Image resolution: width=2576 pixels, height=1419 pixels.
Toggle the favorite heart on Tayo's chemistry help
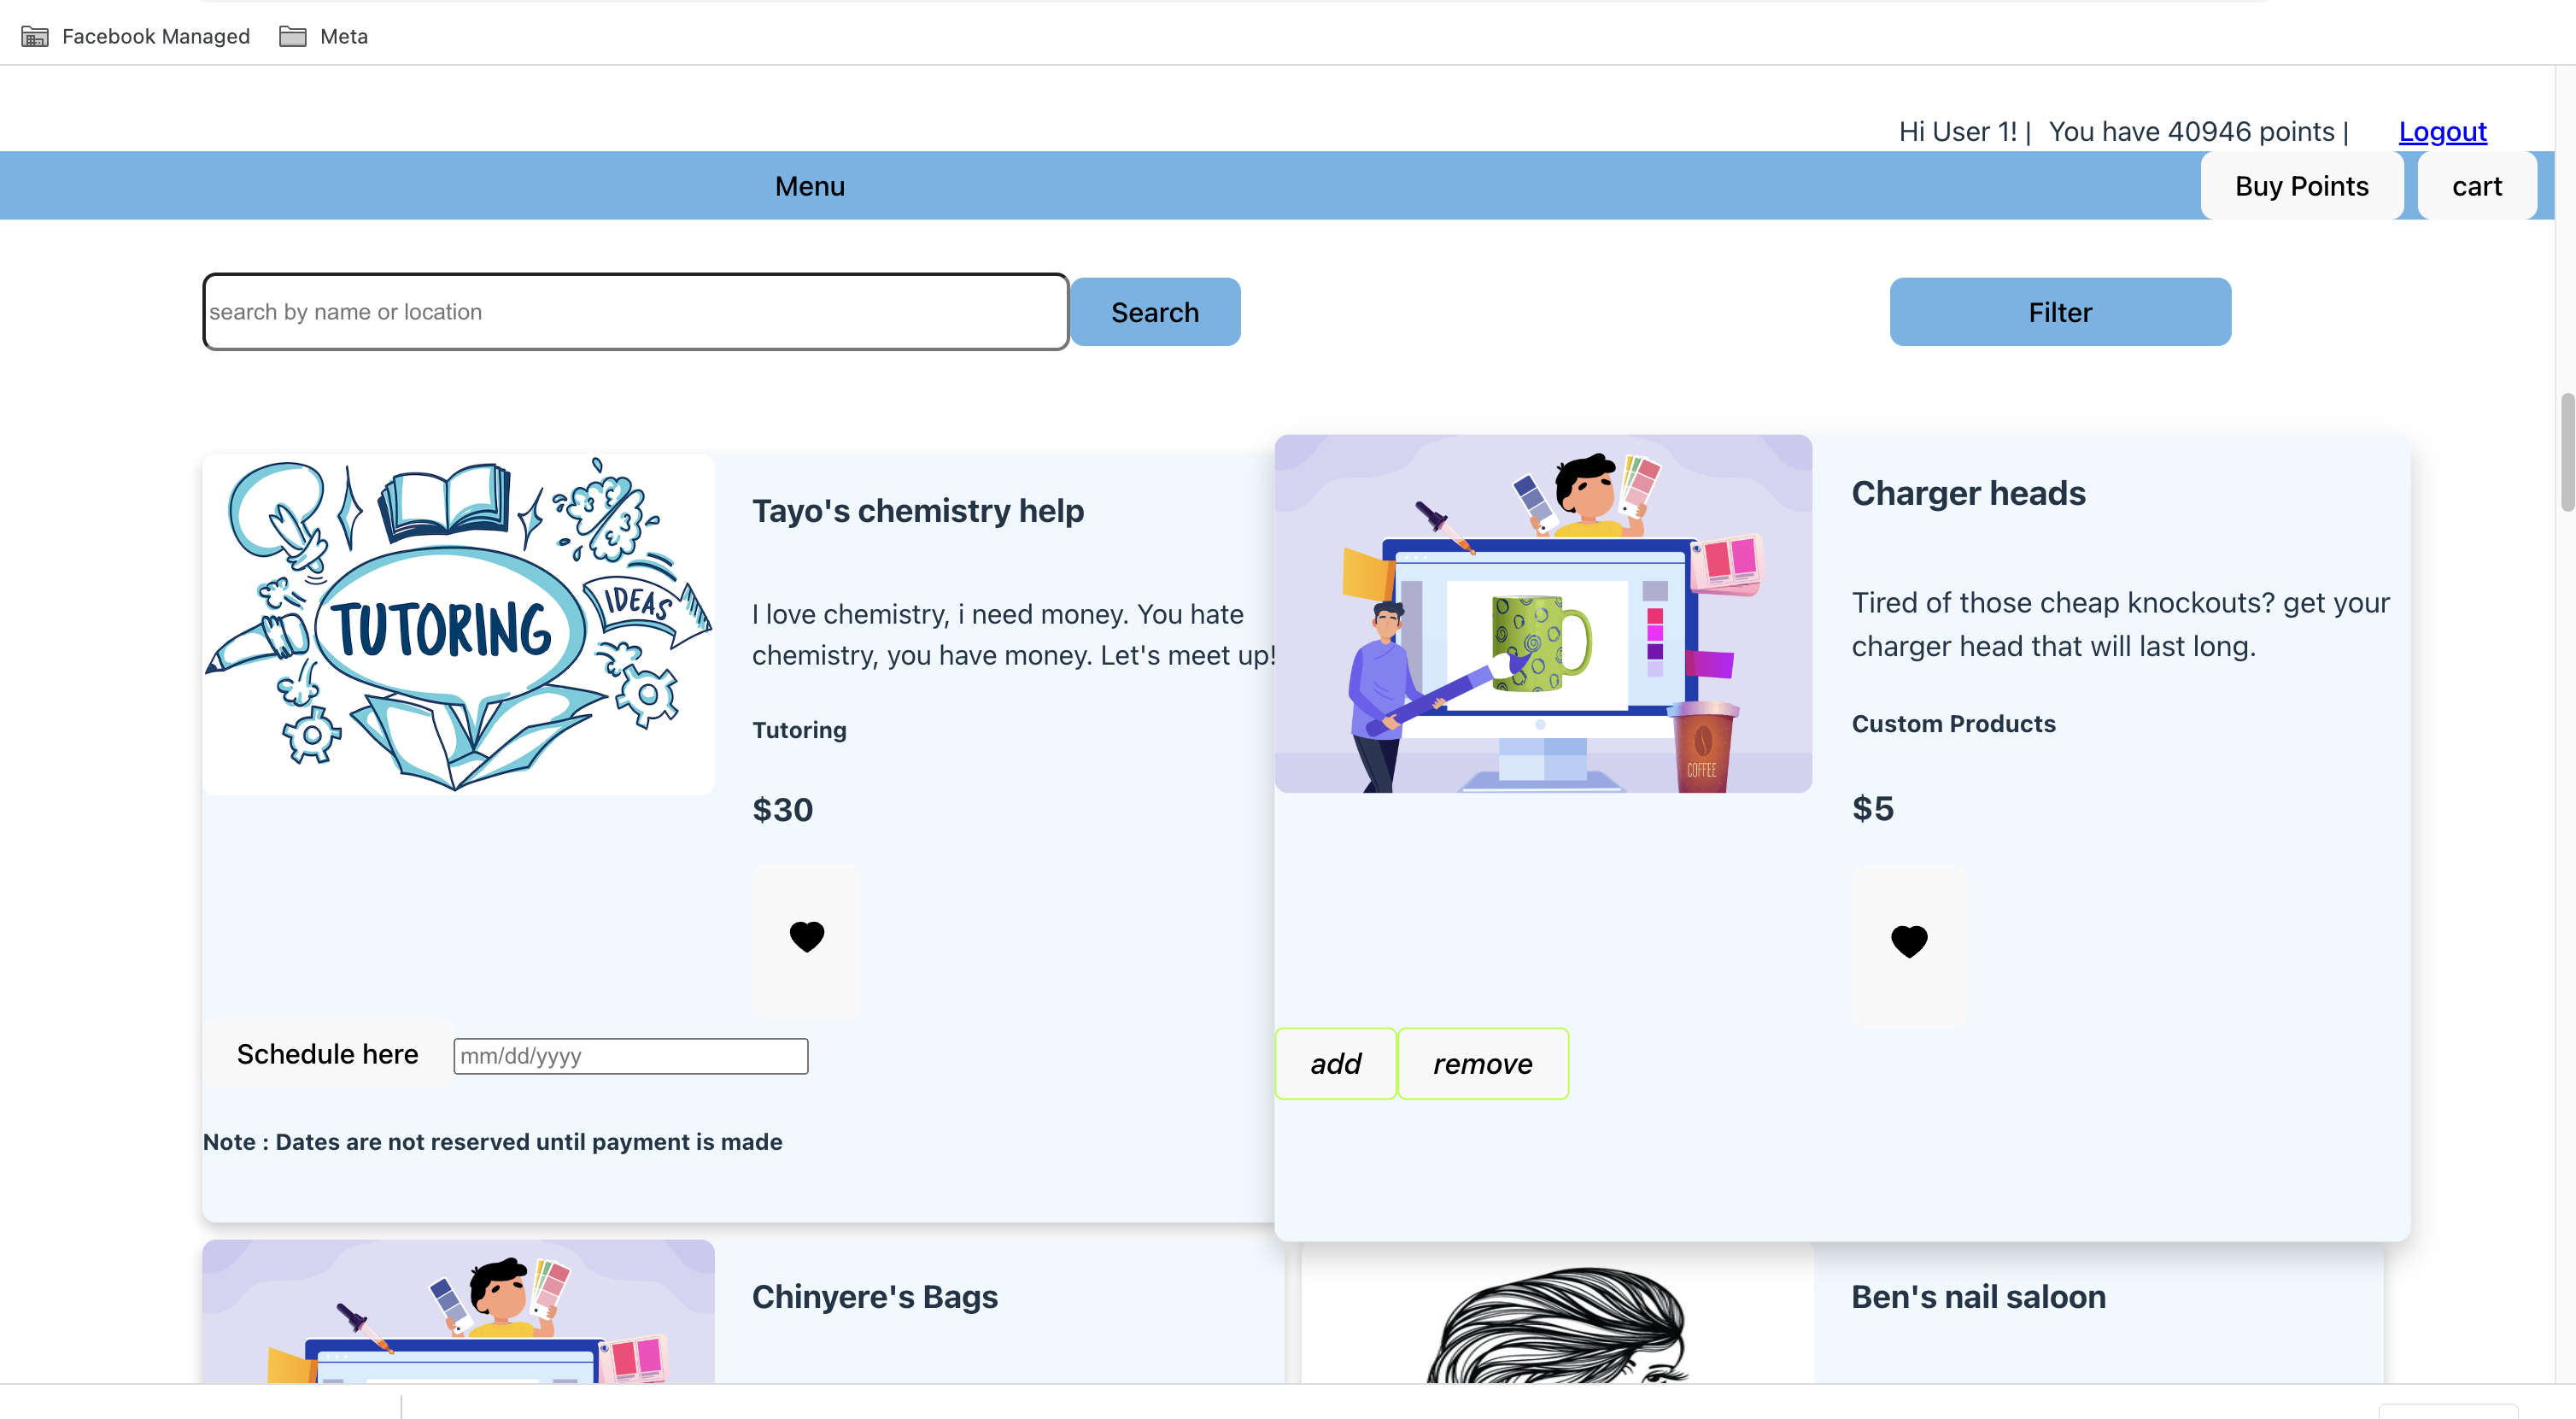coord(806,938)
